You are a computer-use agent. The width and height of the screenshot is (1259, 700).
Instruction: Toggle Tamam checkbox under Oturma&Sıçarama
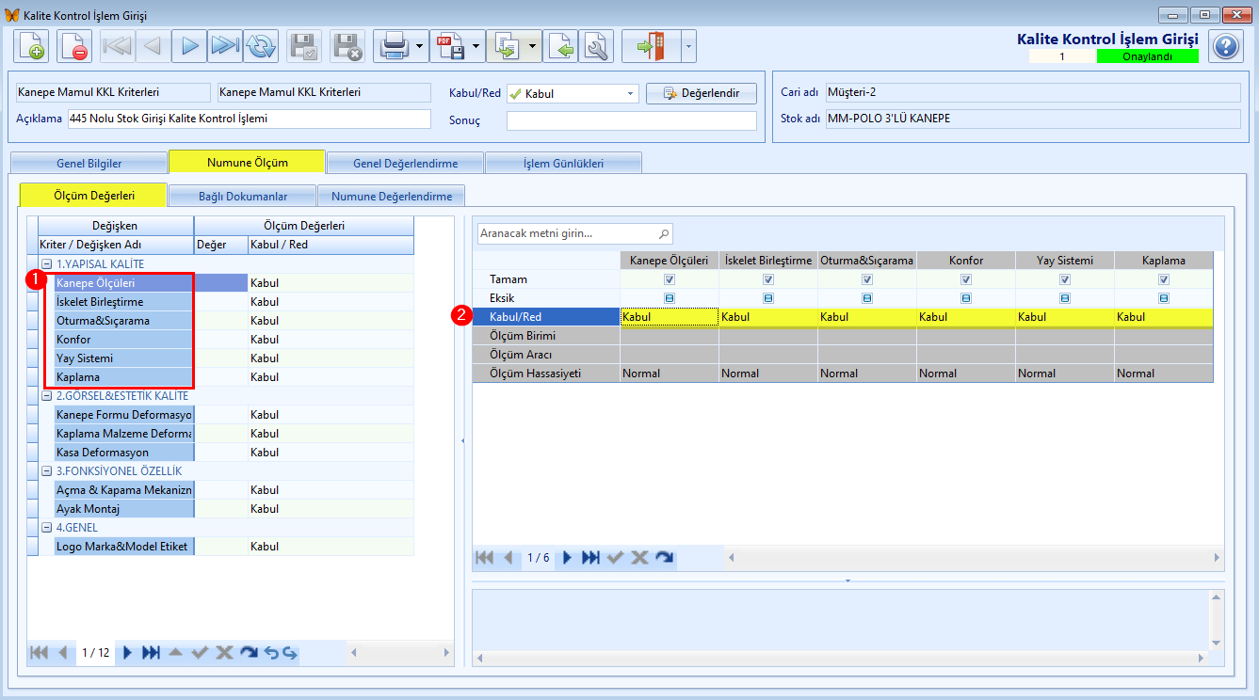click(867, 279)
